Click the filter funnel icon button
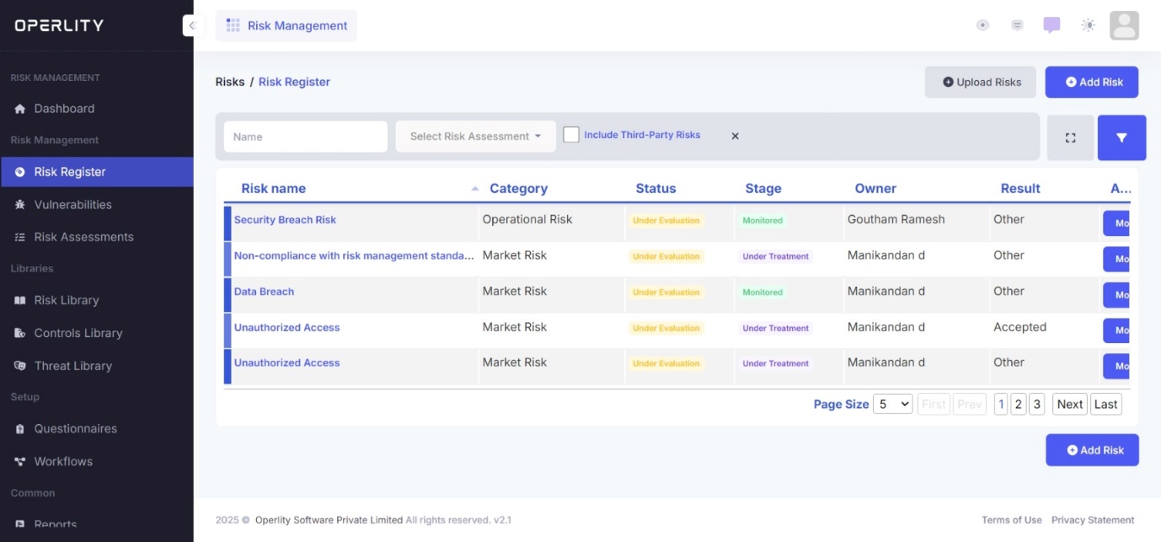 [x=1121, y=137]
